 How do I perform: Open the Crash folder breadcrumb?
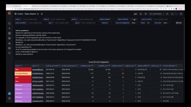pos(20,14)
